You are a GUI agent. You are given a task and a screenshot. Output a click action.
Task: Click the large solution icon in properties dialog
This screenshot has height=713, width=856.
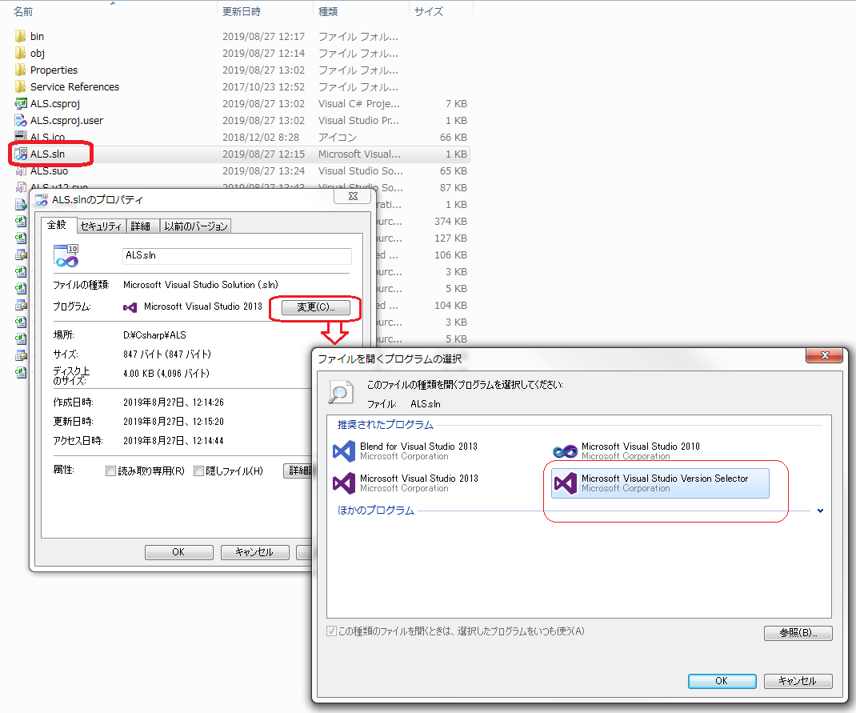66,256
